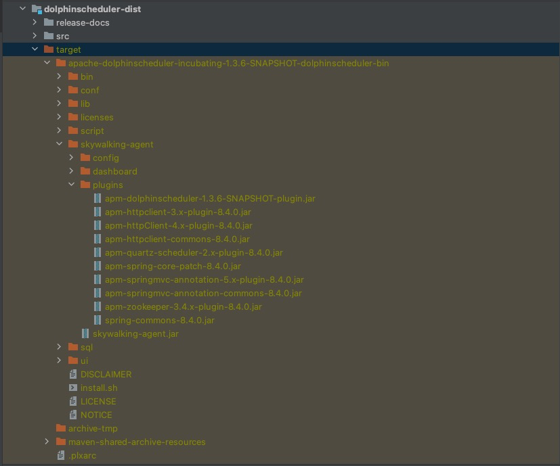Select the install.sh file name
Image resolution: width=560 pixels, height=466 pixels.
pyautogui.click(x=99, y=388)
